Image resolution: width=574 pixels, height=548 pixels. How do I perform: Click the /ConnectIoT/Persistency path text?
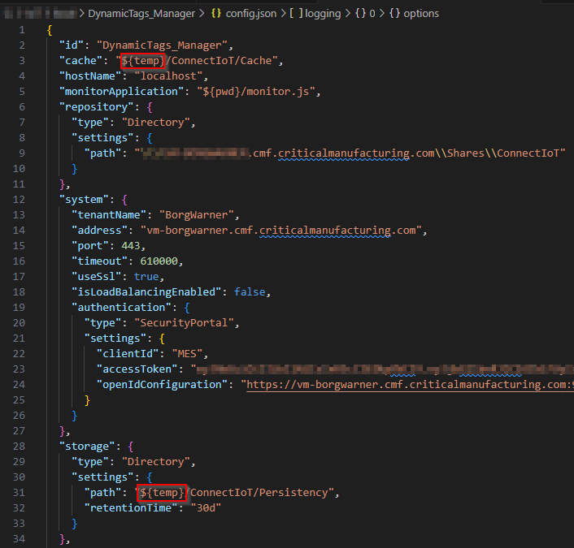(259, 493)
